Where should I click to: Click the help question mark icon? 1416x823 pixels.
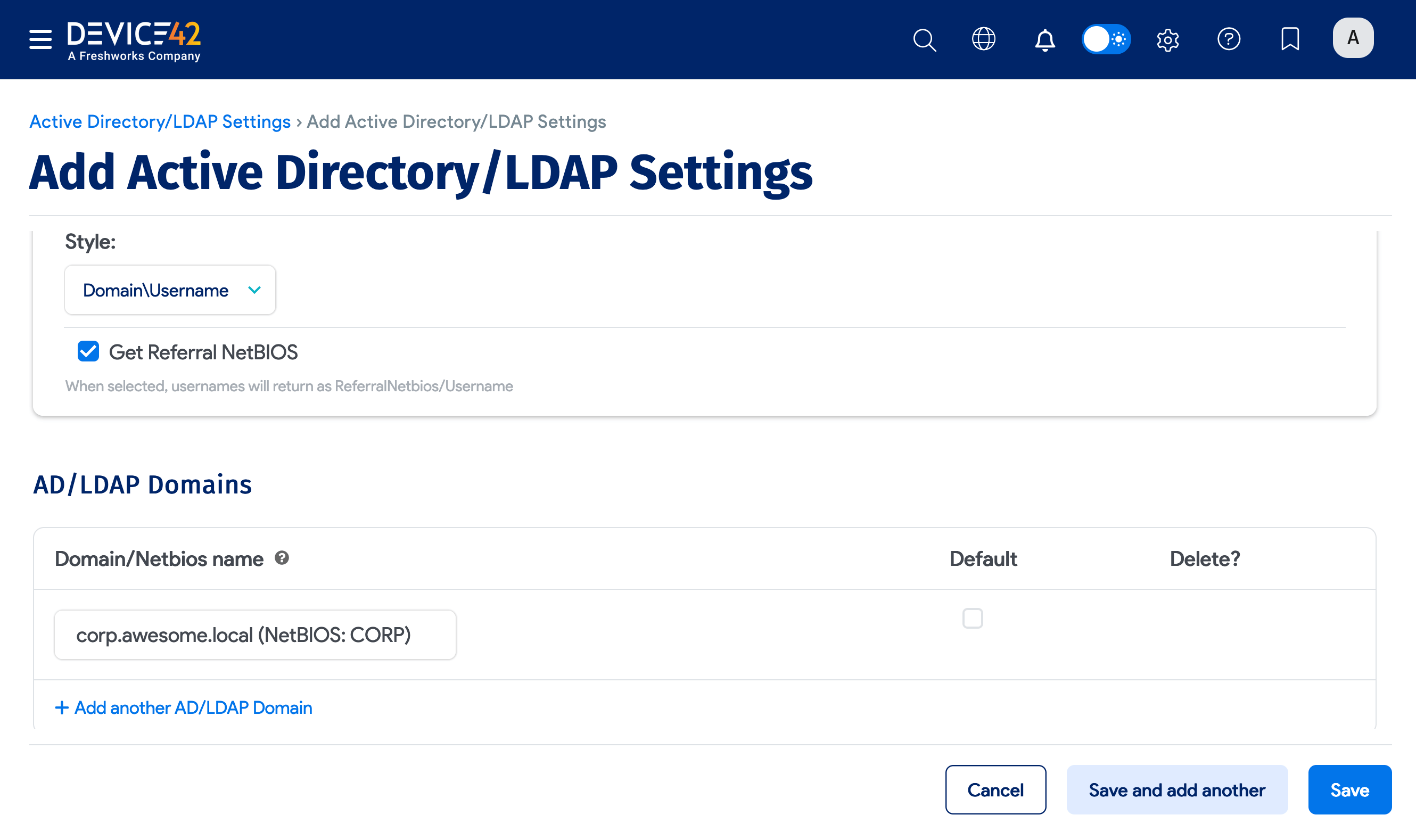click(1229, 39)
